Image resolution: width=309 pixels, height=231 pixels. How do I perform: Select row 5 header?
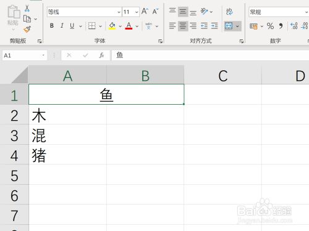[x=14, y=176]
